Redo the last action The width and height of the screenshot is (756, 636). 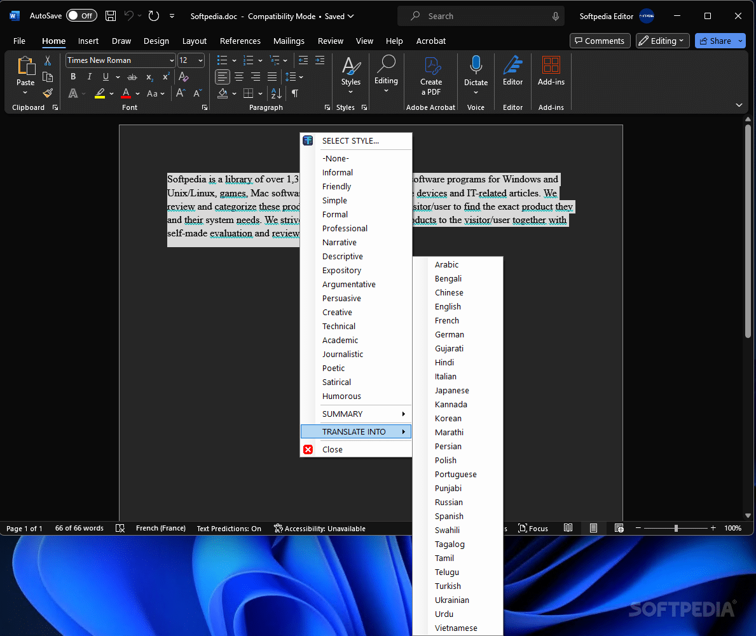point(154,16)
